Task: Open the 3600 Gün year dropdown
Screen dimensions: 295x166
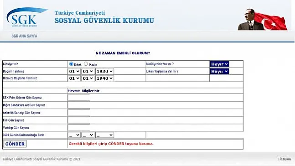Action: tap(104, 135)
